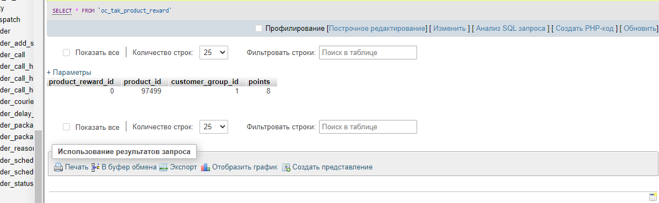Screen dimensions: 659x203
Task: Click the Изменить link
Action: [x=449, y=29]
